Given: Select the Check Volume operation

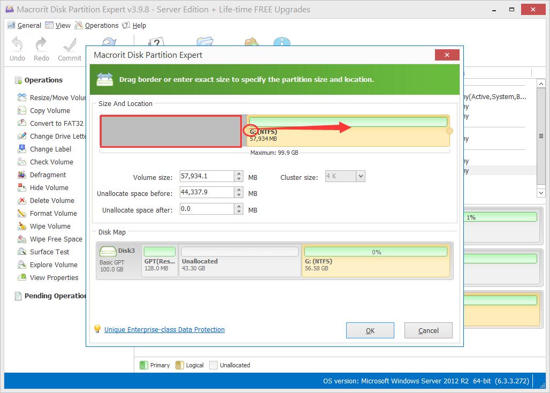Looking at the screenshot, I should click(21, 162).
